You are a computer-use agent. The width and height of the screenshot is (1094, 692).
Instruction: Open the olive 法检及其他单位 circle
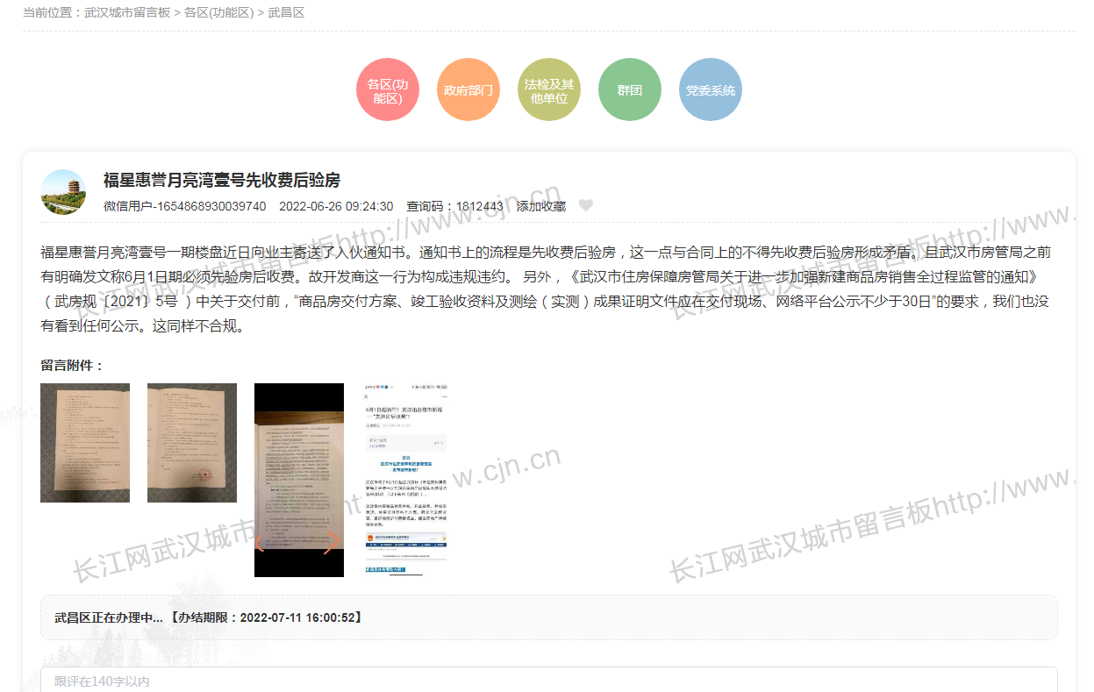click(x=549, y=90)
